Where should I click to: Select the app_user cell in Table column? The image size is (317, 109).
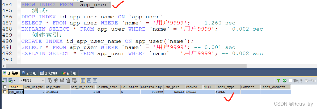point(16,92)
